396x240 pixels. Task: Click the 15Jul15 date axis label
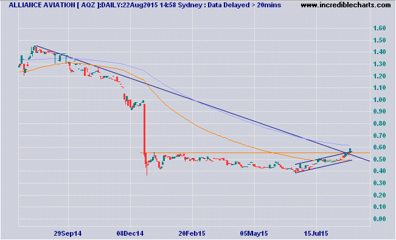pos(316,233)
